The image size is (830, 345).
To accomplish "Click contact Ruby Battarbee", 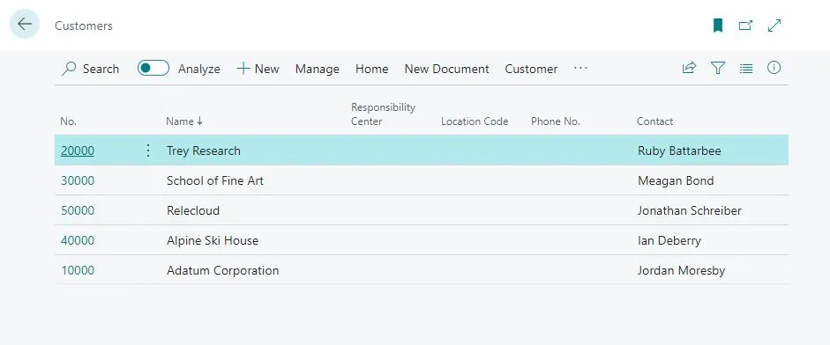I will pyautogui.click(x=679, y=150).
